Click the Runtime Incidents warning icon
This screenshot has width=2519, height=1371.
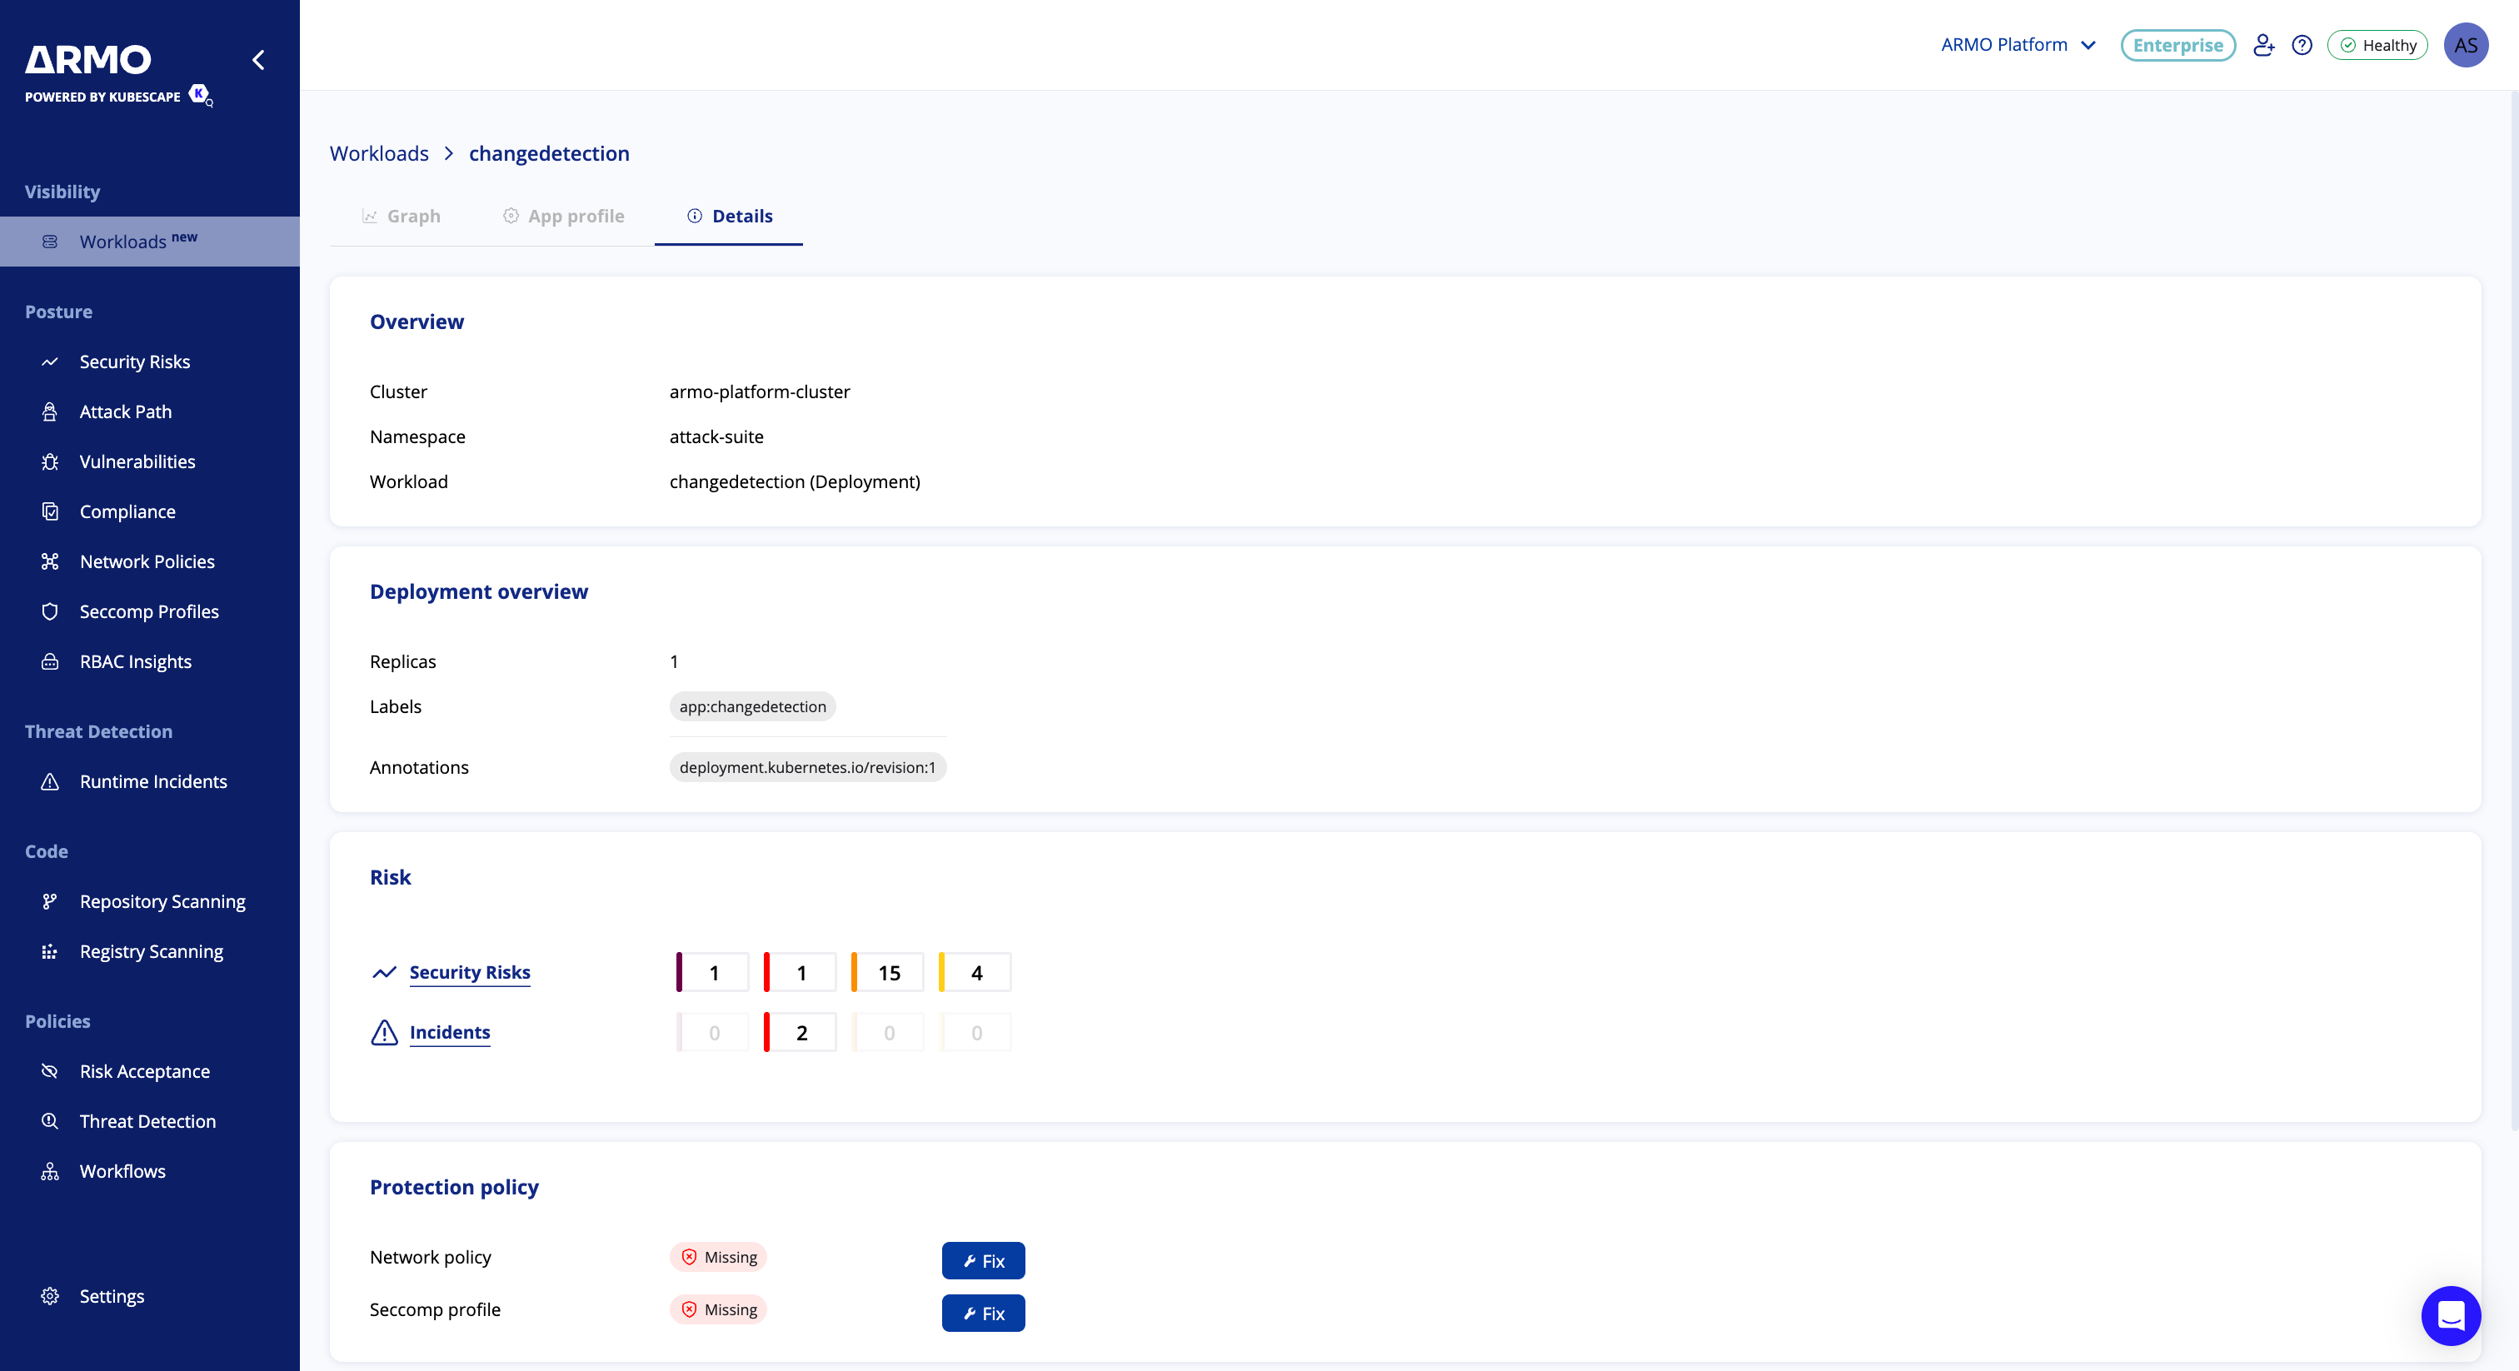[50, 781]
